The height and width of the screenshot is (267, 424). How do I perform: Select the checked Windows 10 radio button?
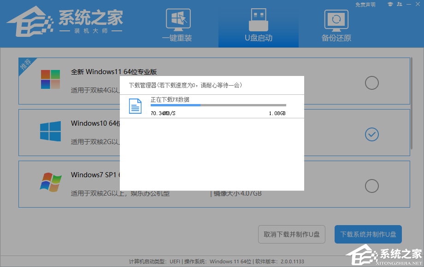click(x=371, y=134)
